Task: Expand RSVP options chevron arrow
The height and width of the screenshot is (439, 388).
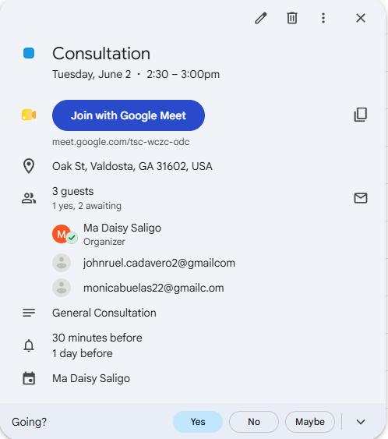Action: tap(361, 422)
